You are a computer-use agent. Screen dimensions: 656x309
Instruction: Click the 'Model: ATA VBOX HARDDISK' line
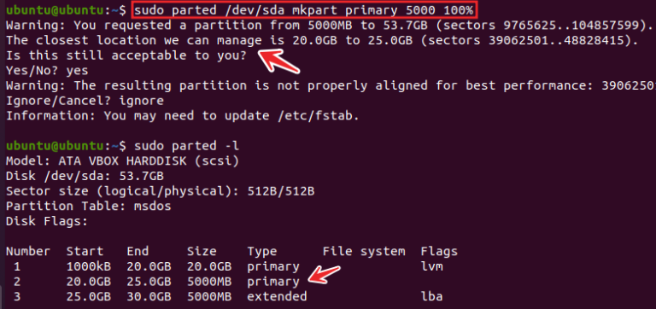point(123,161)
